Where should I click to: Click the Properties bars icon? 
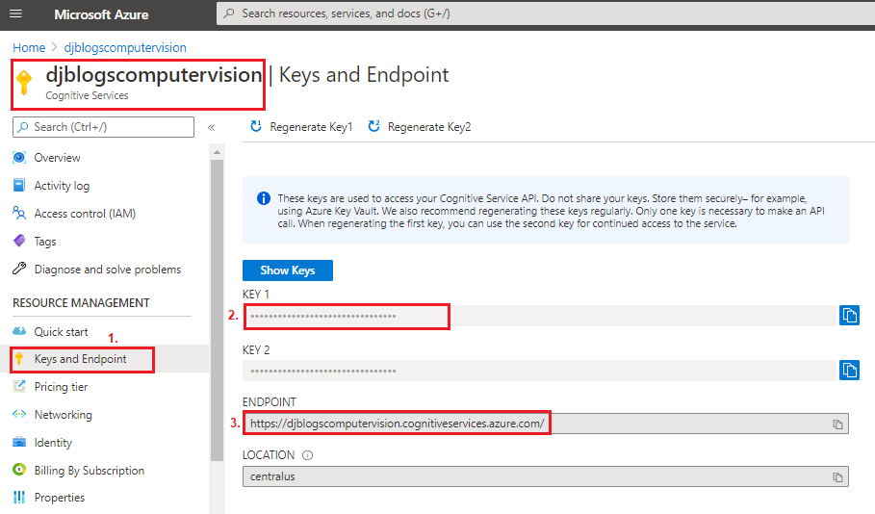[19, 497]
